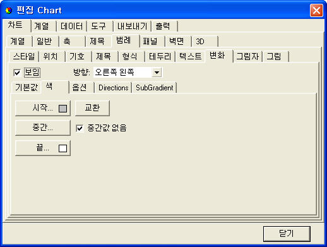Close the 편집 Chart window
This screenshot has height=247, width=327.
pyautogui.click(x=316, y=10)
